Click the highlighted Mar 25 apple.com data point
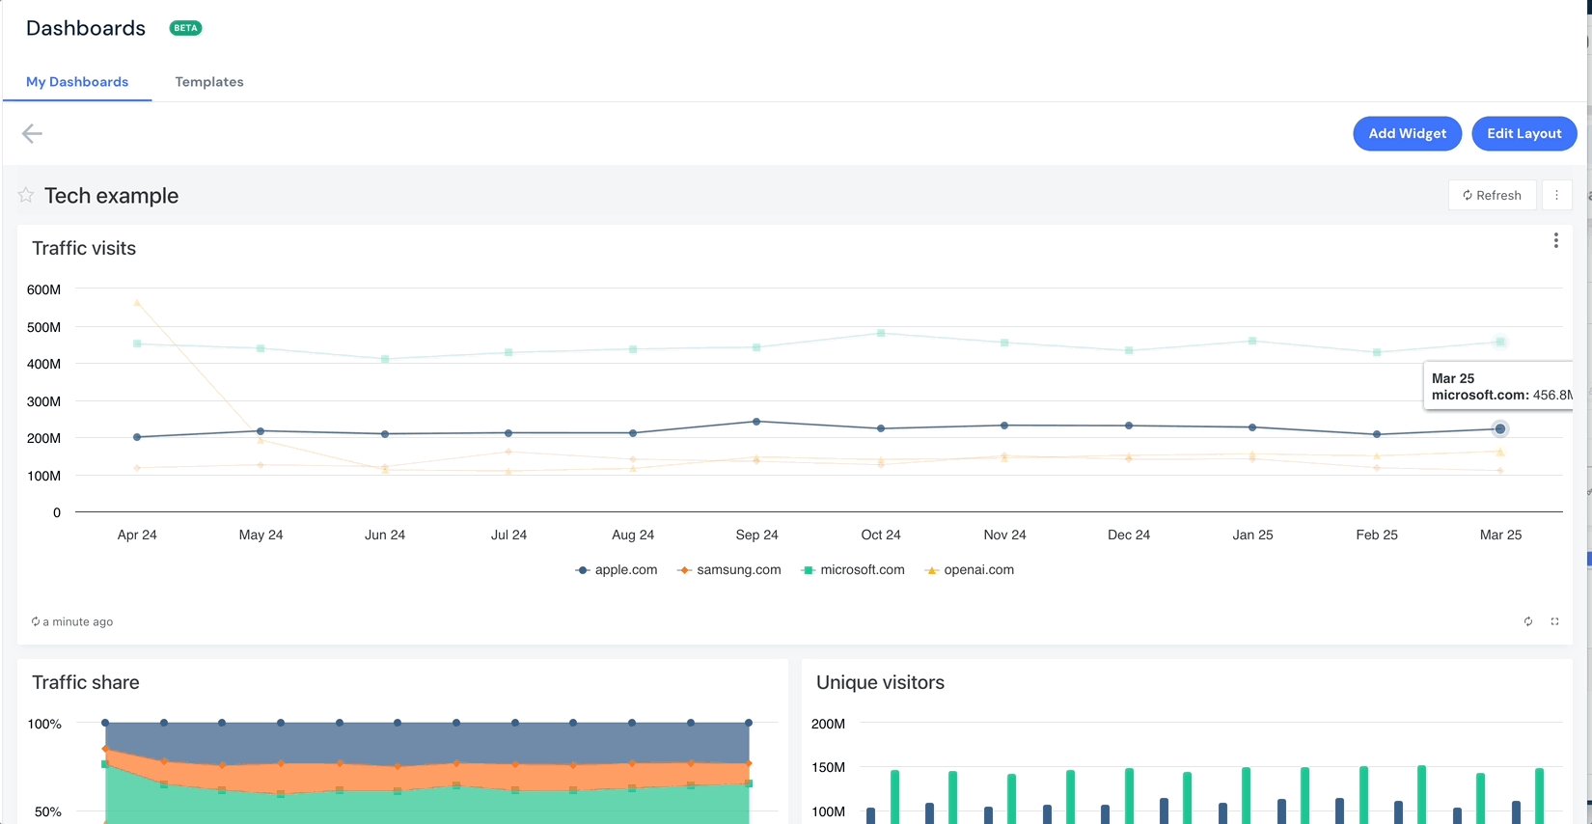 click(1500, 428)
